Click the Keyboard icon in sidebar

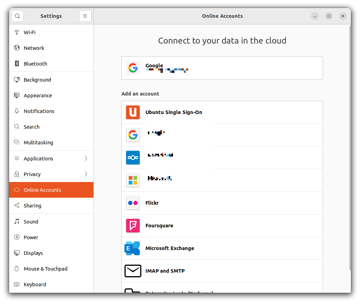pos(17,285)
